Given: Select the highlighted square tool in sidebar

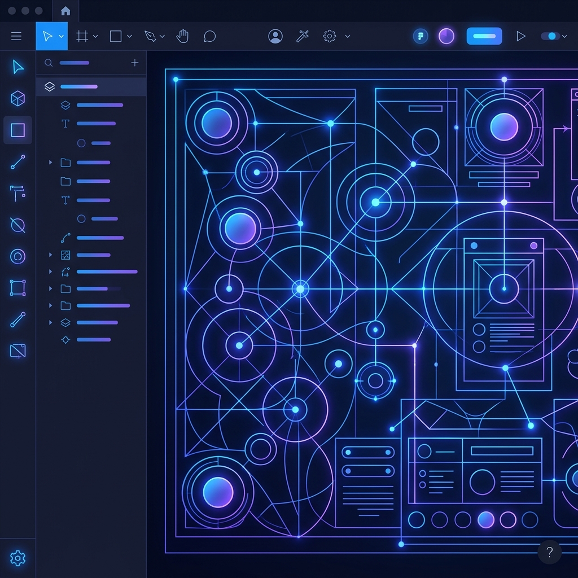Looking at the screenshot, I should (x=17, y=130).
